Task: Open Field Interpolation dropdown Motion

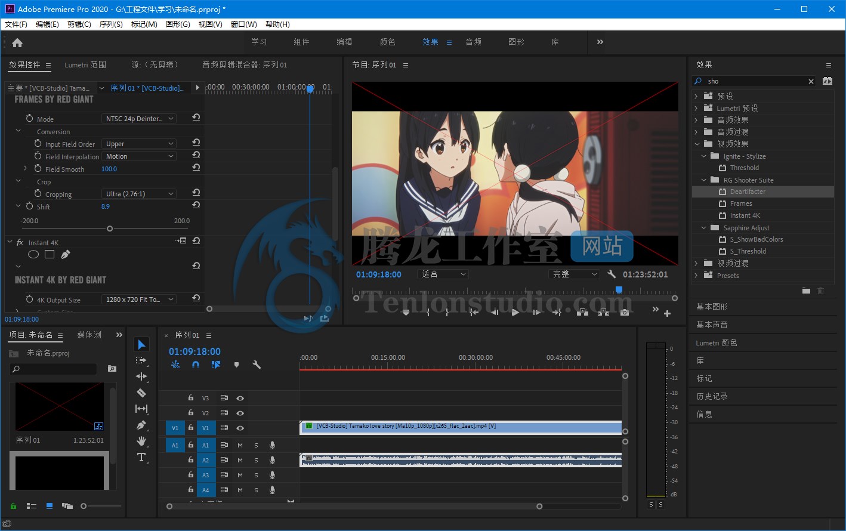Action: coord(138,156)
